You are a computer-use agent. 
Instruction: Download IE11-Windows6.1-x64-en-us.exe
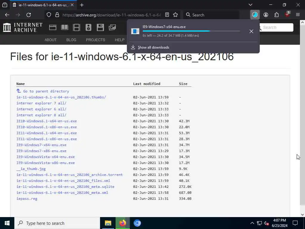pyautogui.click(x=46, y=133)
